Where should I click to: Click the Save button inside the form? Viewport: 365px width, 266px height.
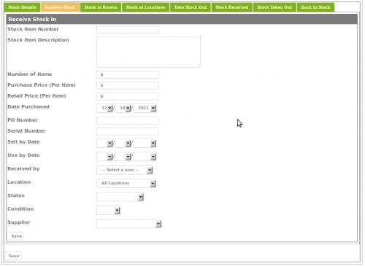pyautogui.click(x=16, y=236)
